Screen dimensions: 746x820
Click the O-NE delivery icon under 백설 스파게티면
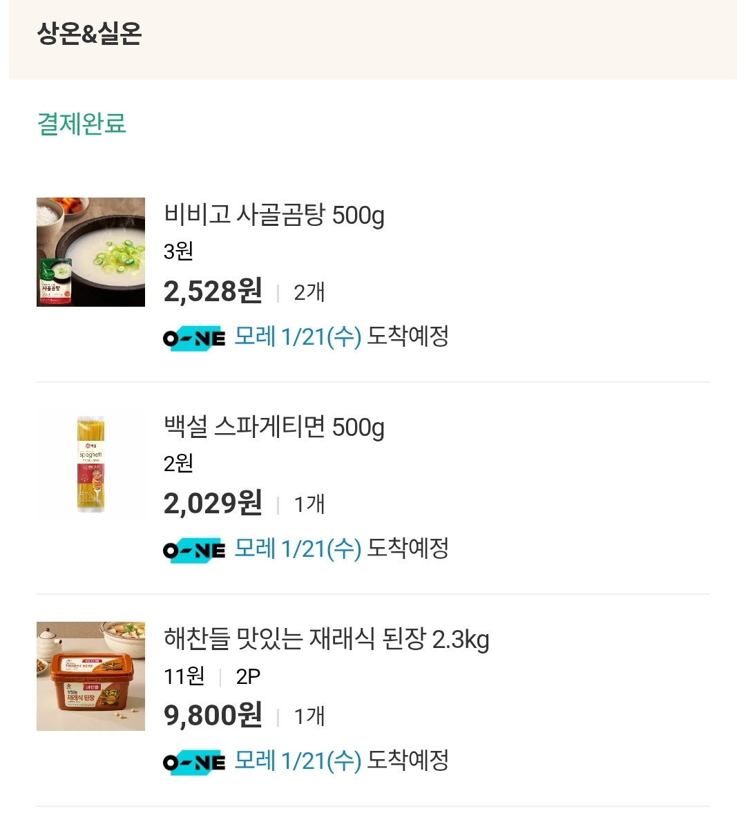[194, 551]
